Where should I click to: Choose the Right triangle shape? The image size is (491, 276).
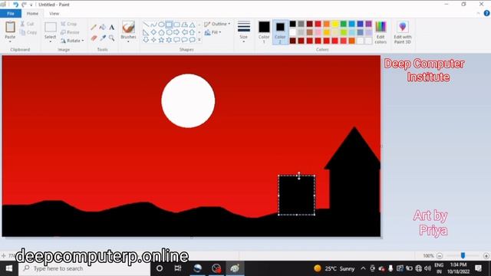pos(146,32)
